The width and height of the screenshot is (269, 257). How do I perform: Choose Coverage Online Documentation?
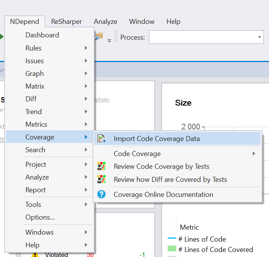178,195
